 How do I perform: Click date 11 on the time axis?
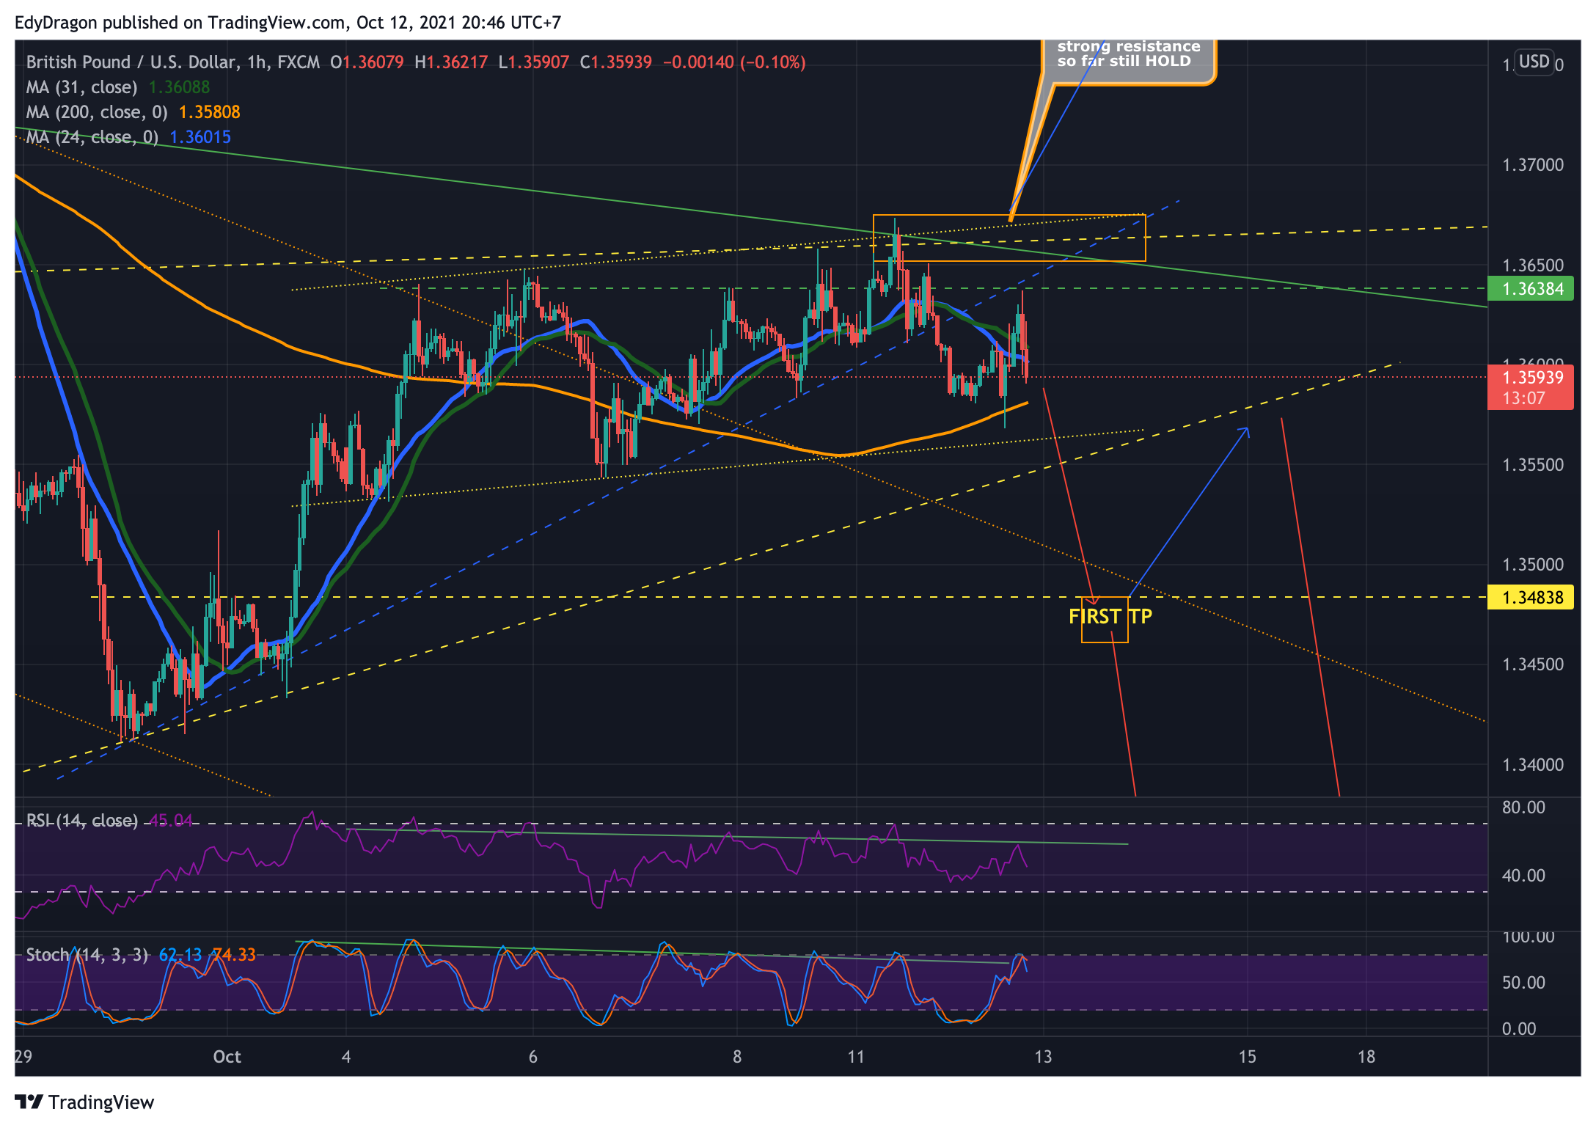pos(856,1057)
